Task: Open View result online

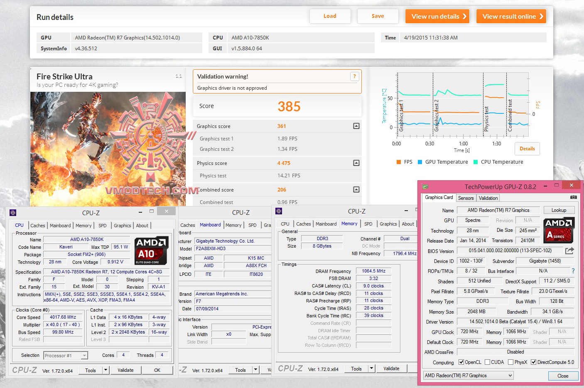Action: pos(511,16)
